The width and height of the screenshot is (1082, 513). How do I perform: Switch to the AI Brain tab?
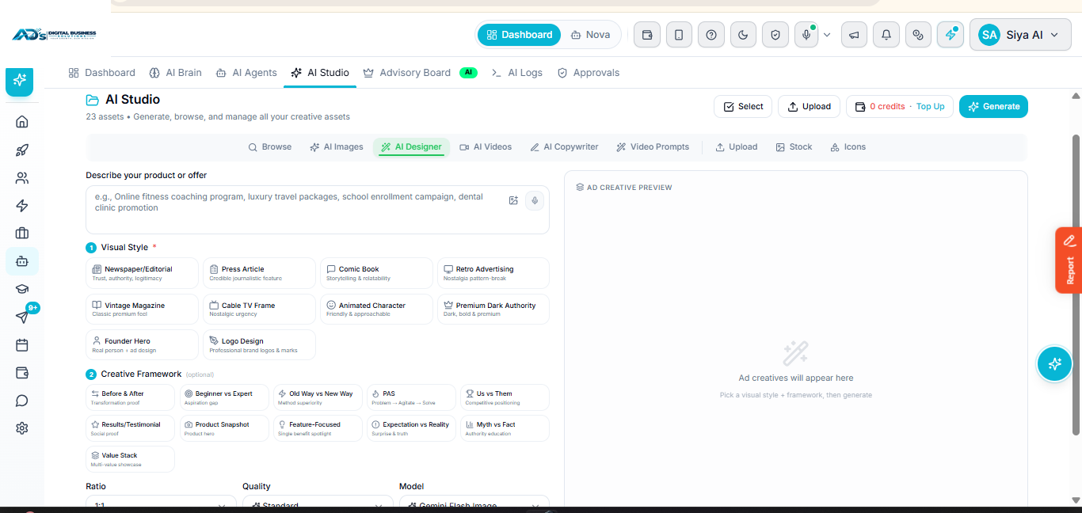coord(175,73)
